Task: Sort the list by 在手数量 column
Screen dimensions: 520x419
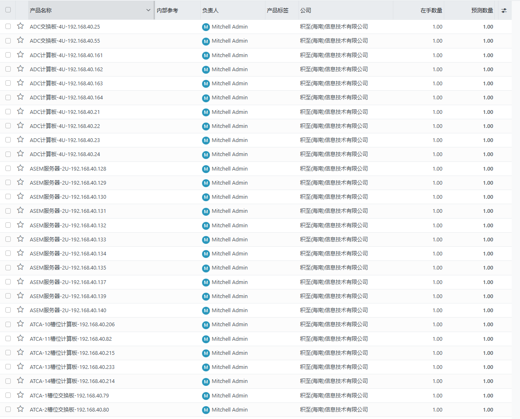Action: (x=431, y=10)
